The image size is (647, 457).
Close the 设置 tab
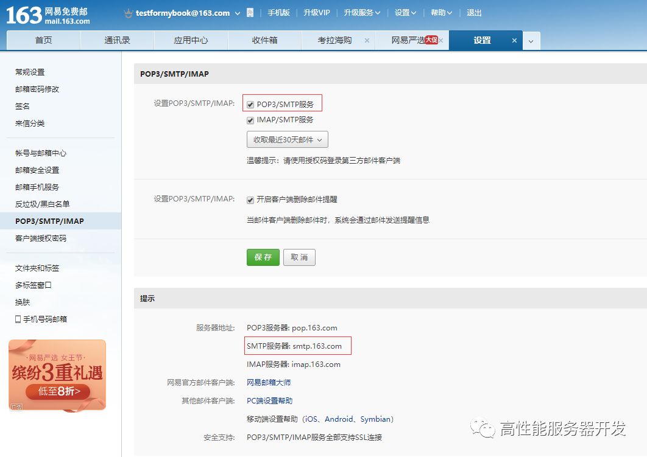514,40
